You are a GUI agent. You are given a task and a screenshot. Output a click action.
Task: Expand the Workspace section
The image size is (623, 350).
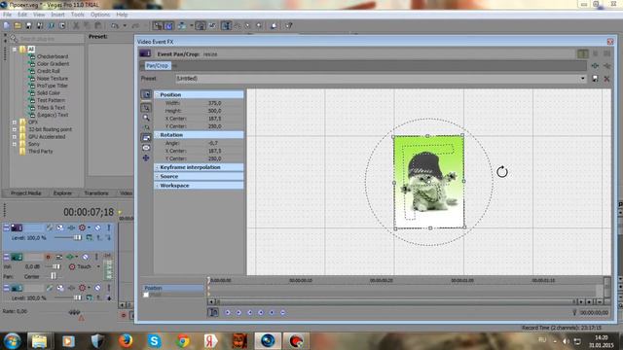tap(158, 186)
